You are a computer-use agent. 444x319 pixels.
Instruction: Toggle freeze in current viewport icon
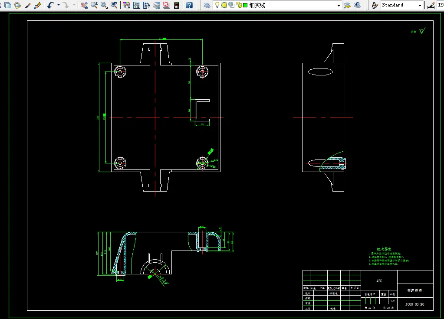[x=231, y=5]
